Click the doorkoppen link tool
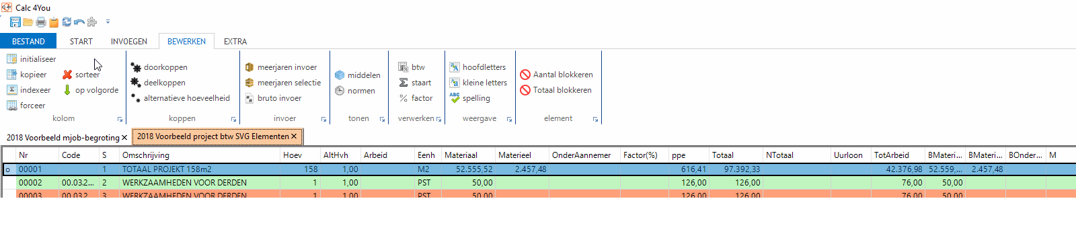 [159, 67]
